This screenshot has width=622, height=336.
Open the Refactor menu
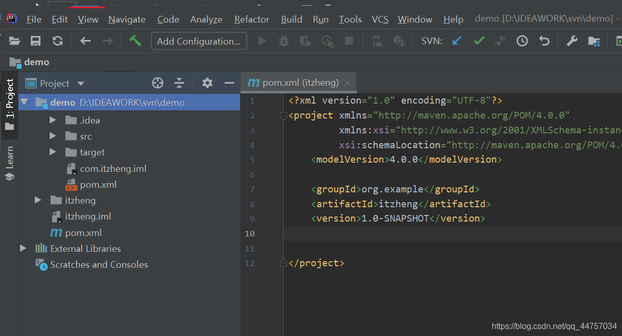251,19
